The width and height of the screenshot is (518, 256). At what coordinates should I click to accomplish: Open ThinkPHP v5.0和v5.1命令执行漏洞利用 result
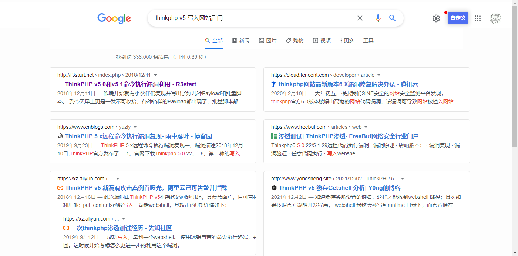(131, 84)
